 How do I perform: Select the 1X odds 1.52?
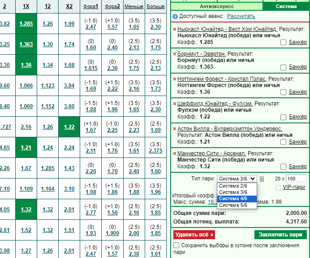point(26,230)
